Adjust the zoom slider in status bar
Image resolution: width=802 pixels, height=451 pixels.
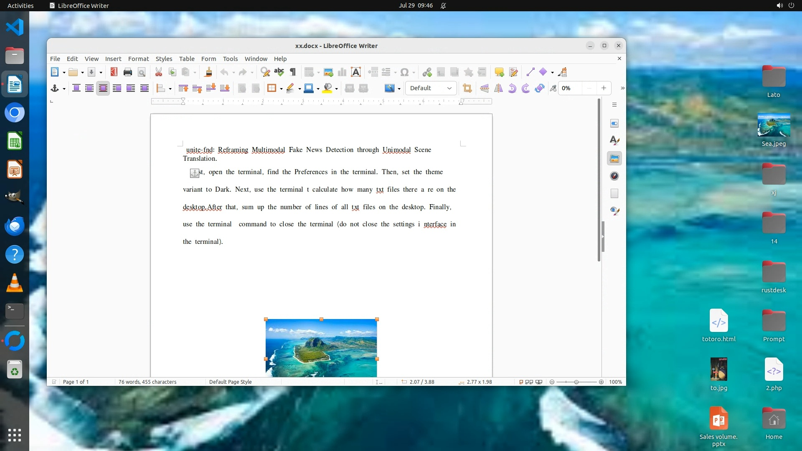tap(576, 382)
